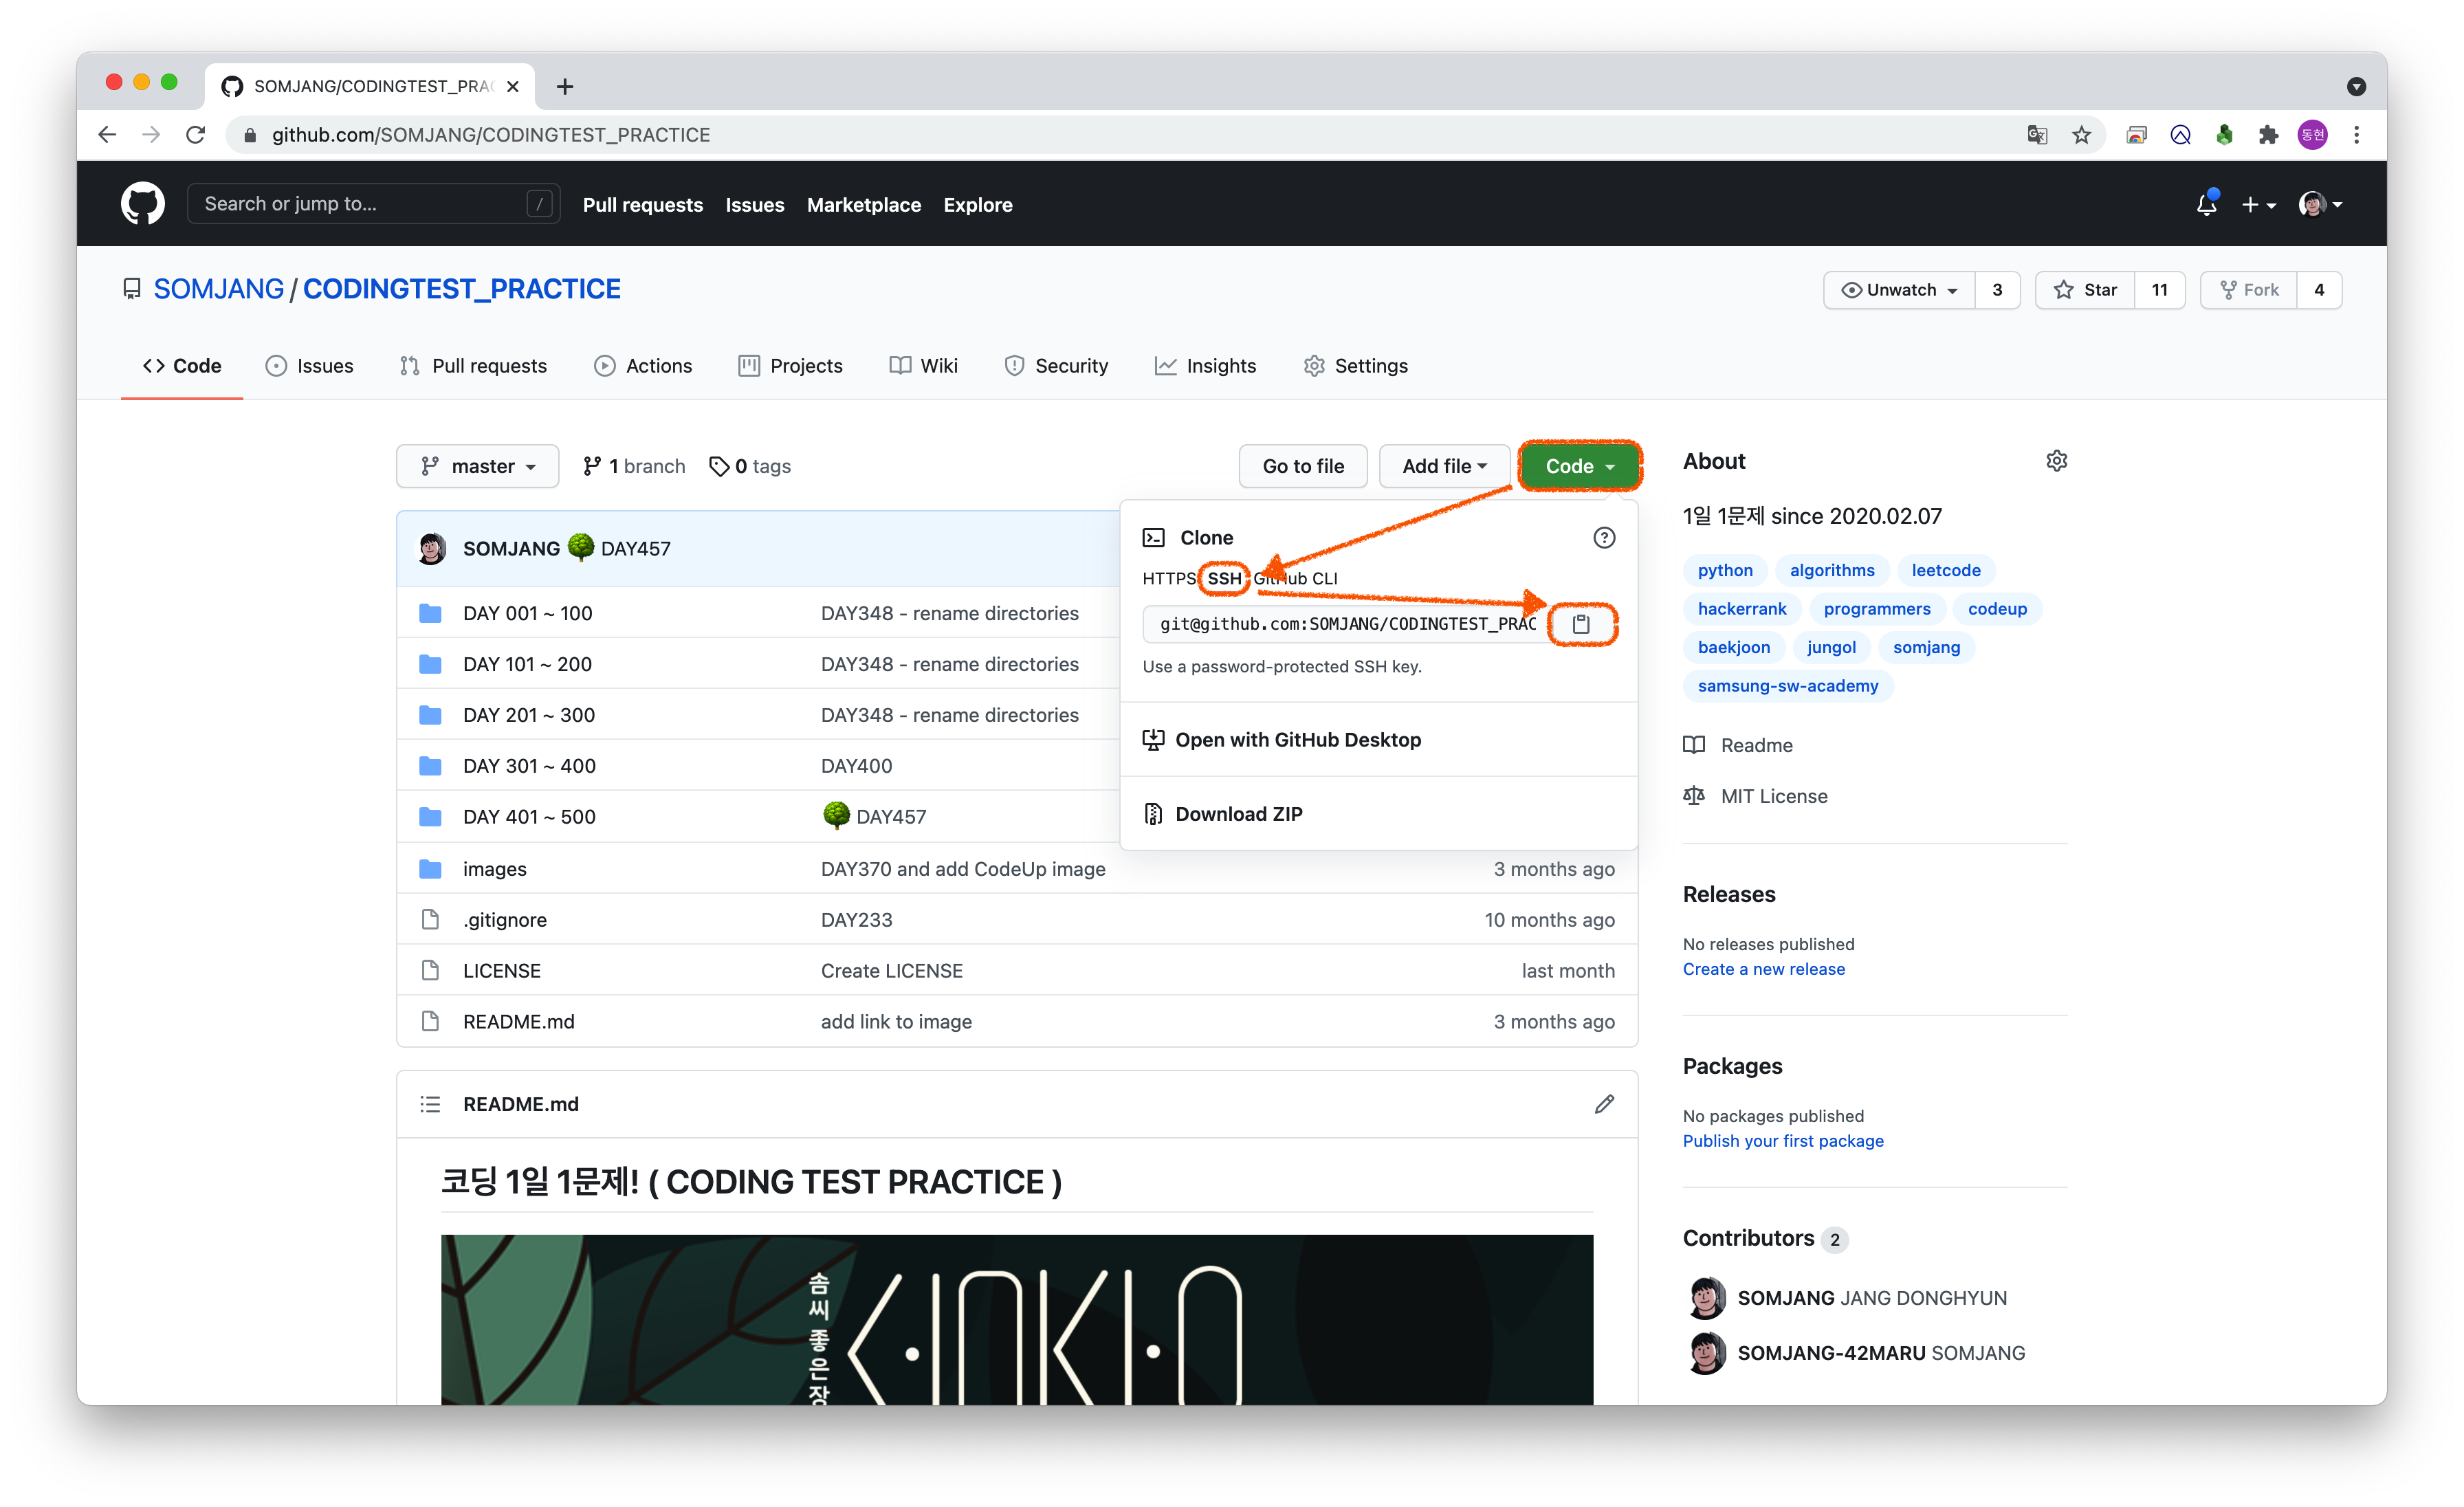
Task: Click the SOMJANG commit author avatar
Action: pos(432,548)
